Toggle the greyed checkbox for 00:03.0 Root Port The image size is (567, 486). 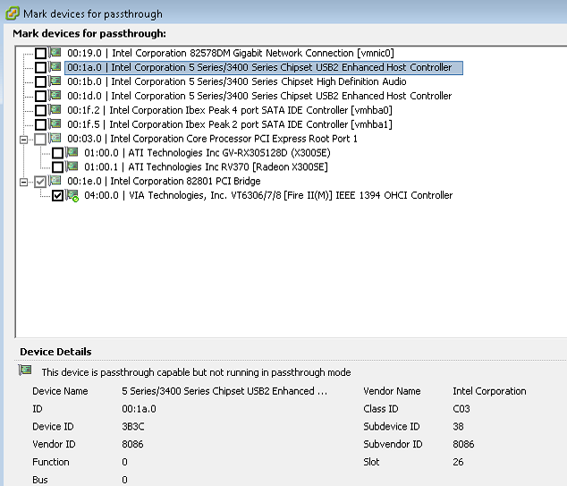tap(40, 139)
